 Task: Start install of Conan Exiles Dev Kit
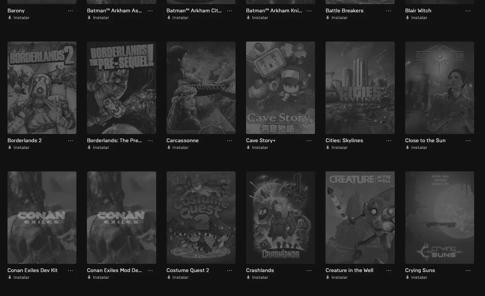tap(19, 277)
